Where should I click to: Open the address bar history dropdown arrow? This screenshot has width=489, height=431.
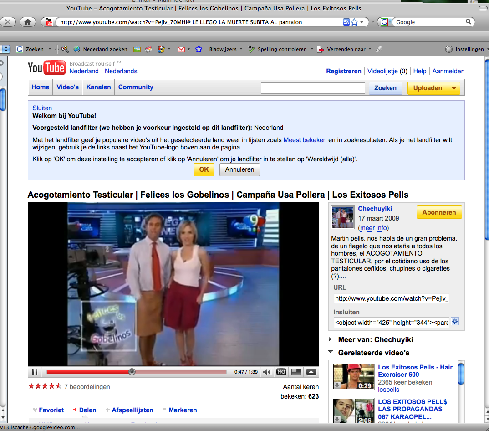[362, 22]
